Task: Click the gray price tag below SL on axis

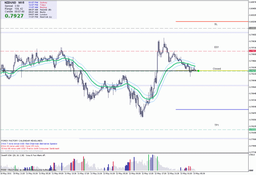Action: pyautogui.click(x=252, y=28)
